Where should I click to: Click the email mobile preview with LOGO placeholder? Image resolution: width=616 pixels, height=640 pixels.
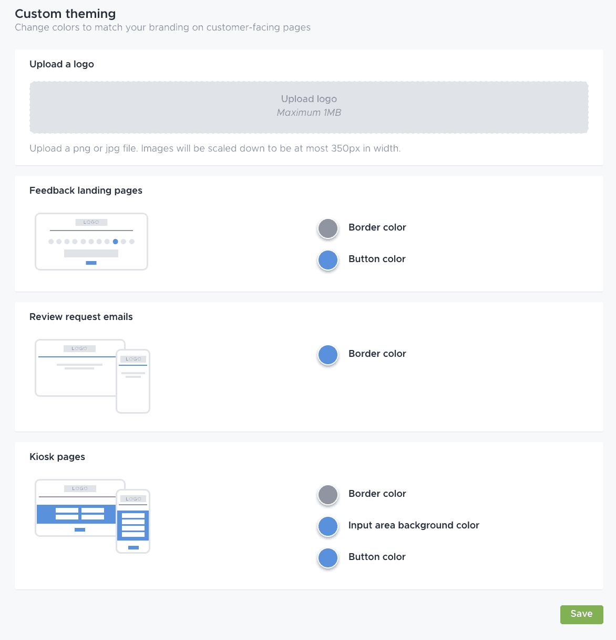point(133,380)
